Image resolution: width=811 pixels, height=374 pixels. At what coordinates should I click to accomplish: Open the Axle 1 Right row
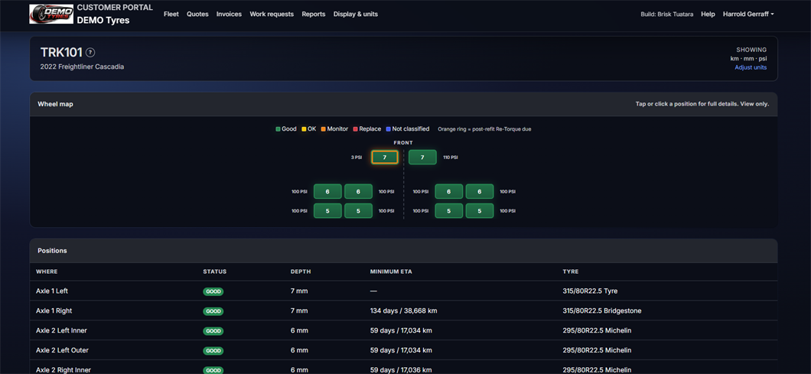pos(403,311)
